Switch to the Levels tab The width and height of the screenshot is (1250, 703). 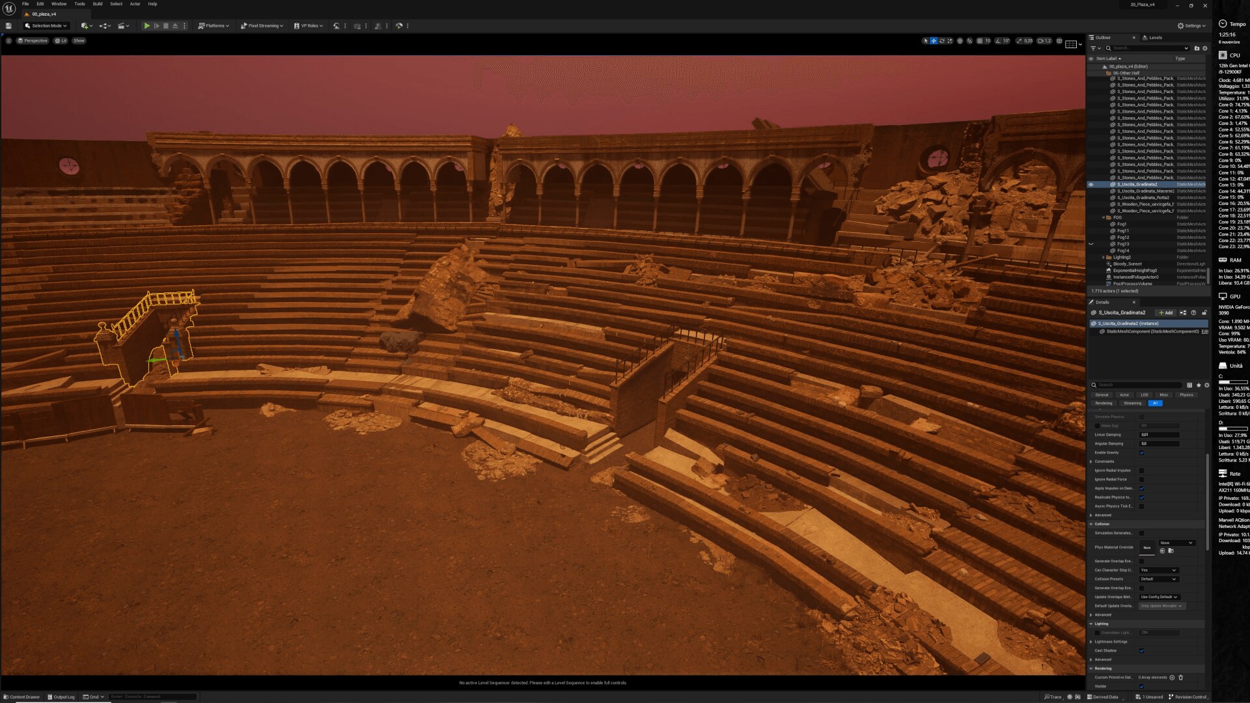click(1155, 38)
